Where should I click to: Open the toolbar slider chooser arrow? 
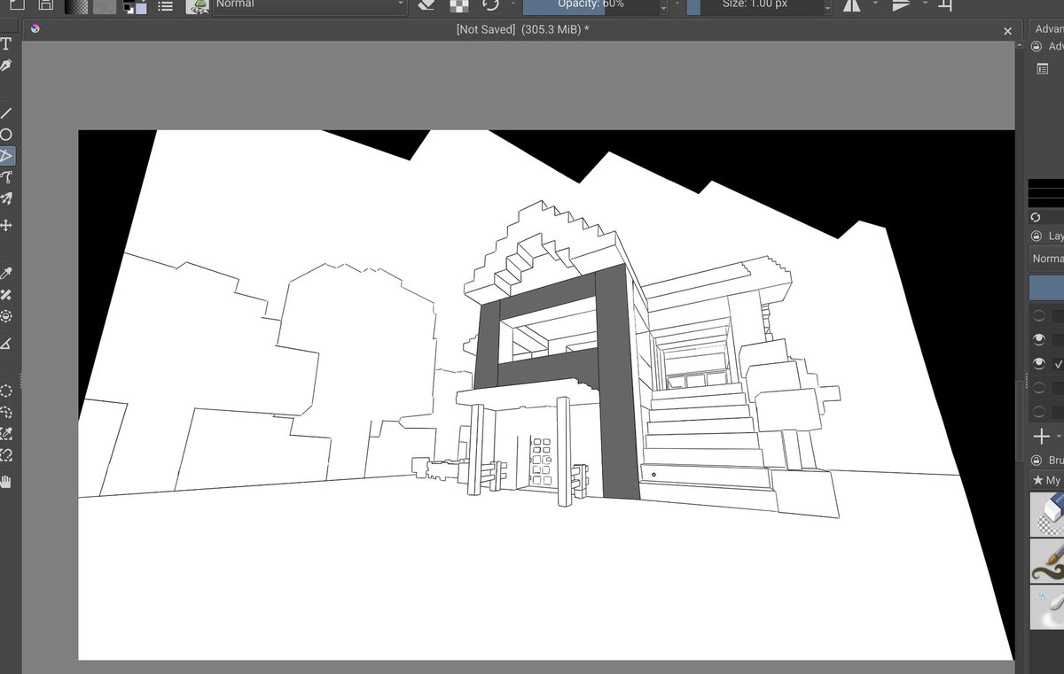point(678,4)
